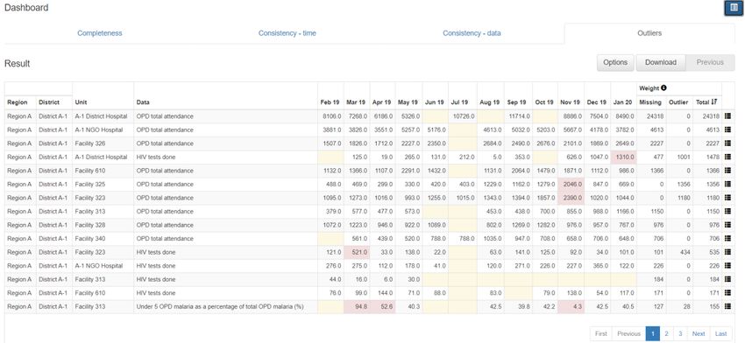Select the Consistency - data tab

(x=472, y=33)
